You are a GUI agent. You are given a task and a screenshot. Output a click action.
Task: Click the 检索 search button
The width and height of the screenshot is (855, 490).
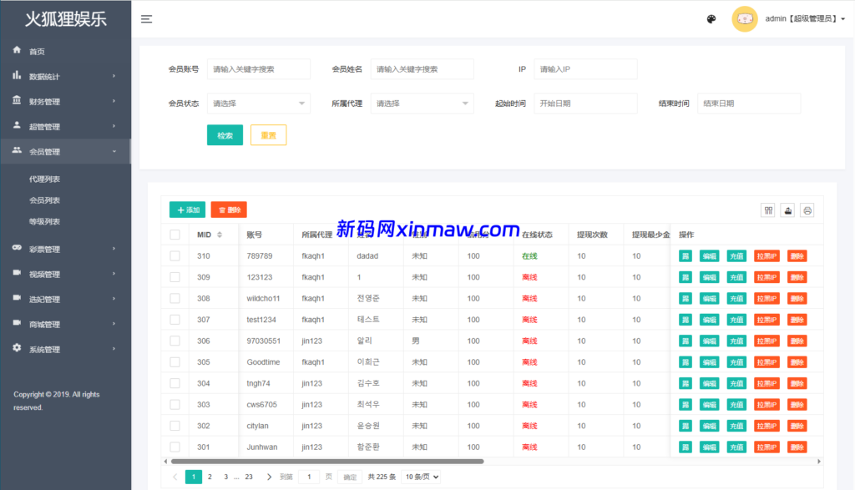point(225,135)
